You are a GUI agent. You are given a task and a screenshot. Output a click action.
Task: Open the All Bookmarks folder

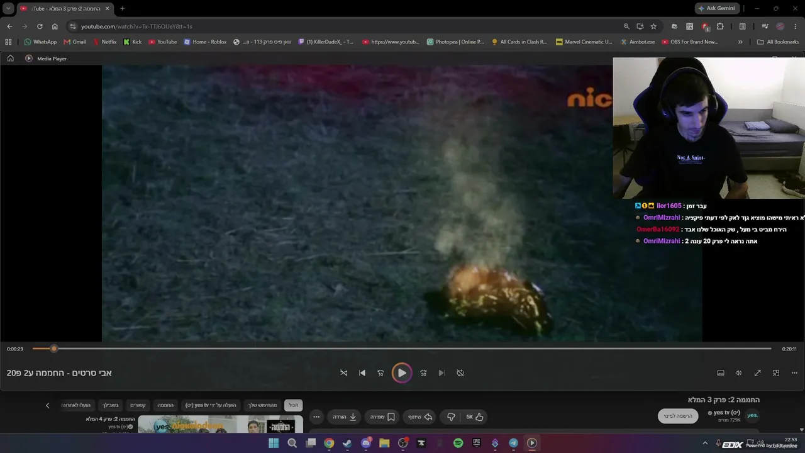[778, 42]
